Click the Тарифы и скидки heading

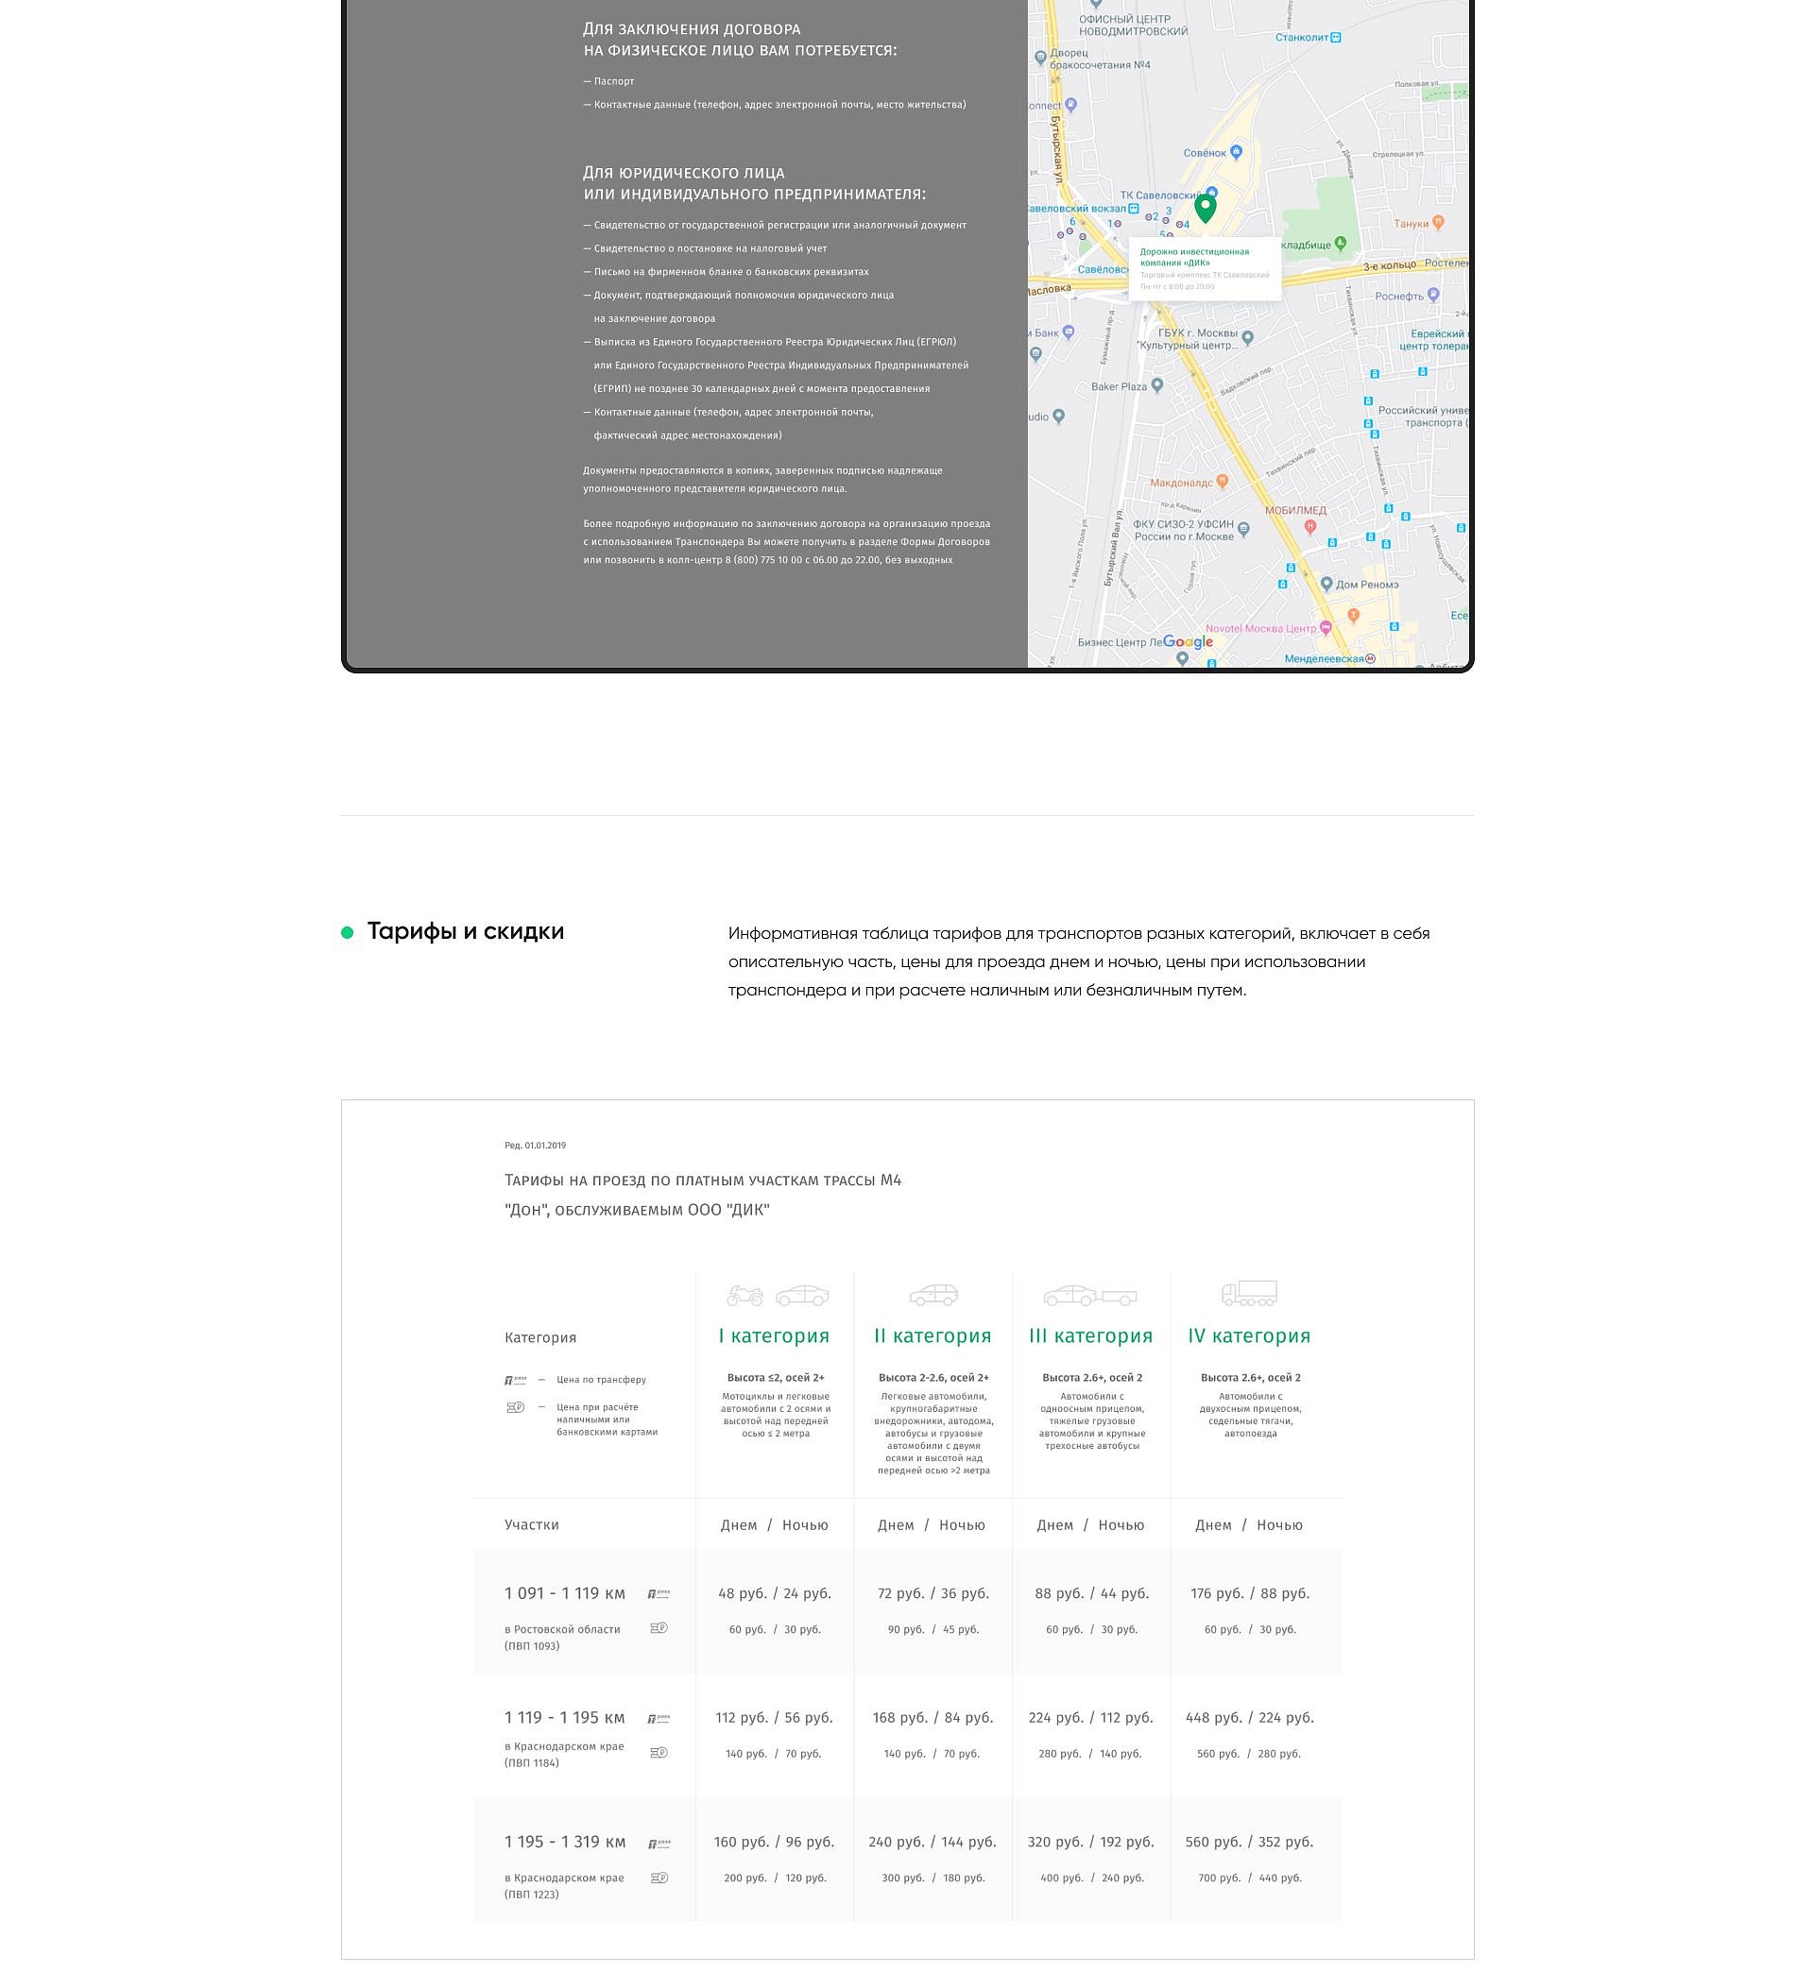[x=465, y=931]
